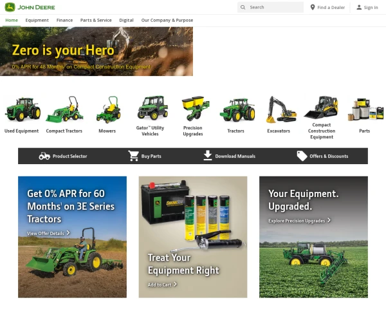Click the arrow beside View Offer Details
The image size is (386, 309).
coord(68,233)
